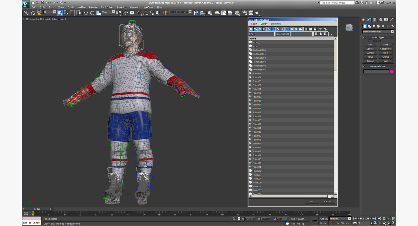Select Shapes category in Create panel
Viewport: 418px width, 226px height.
coord(369,26)
